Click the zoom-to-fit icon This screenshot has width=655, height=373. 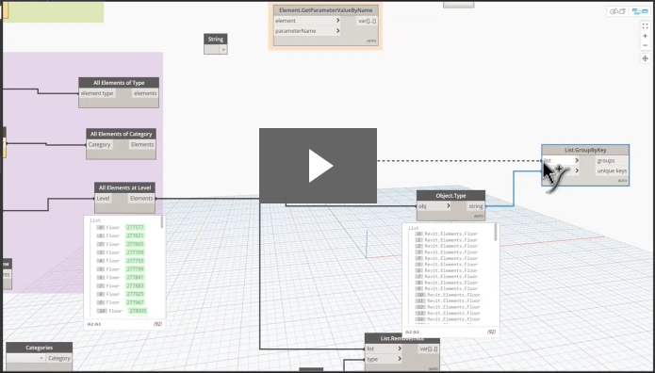[x=645, y=25]
